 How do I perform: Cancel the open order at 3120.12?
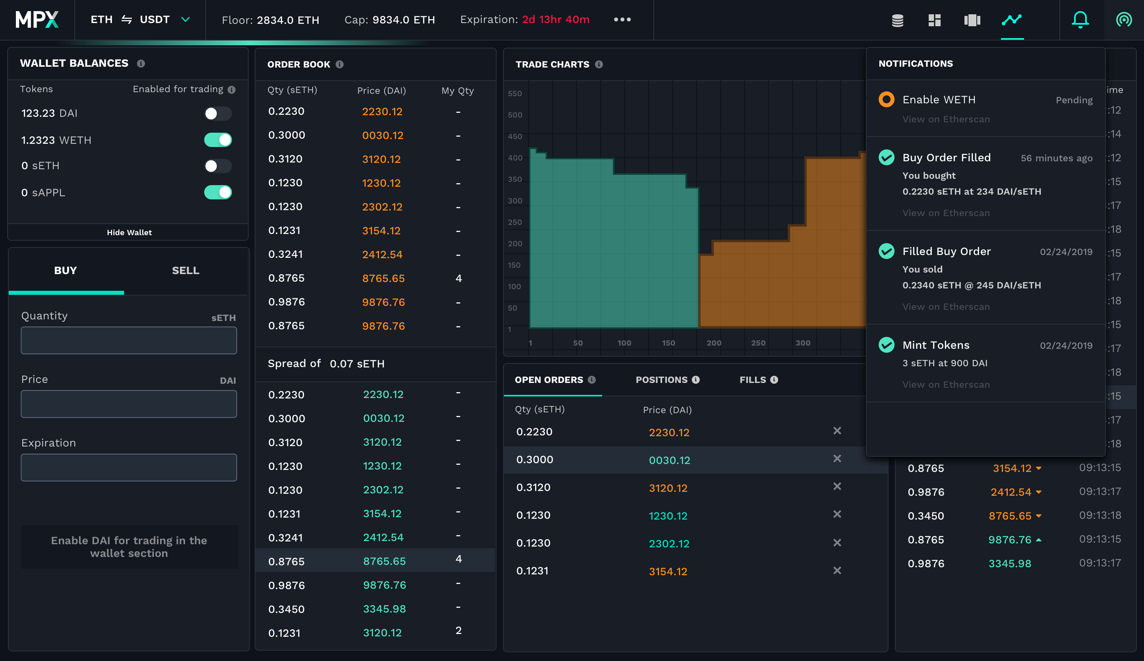(x=837, y=486)
